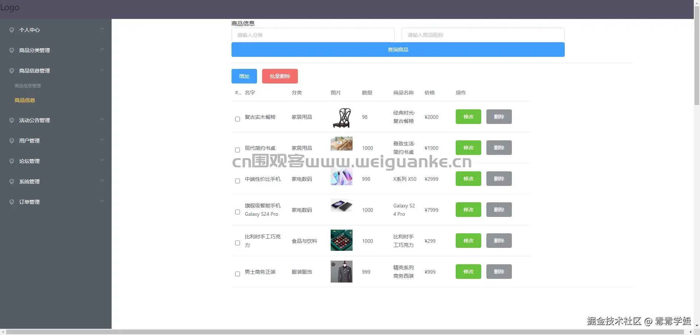
Task: Click 删除 for 复古实木餐椅
Action: click(499, 117)
